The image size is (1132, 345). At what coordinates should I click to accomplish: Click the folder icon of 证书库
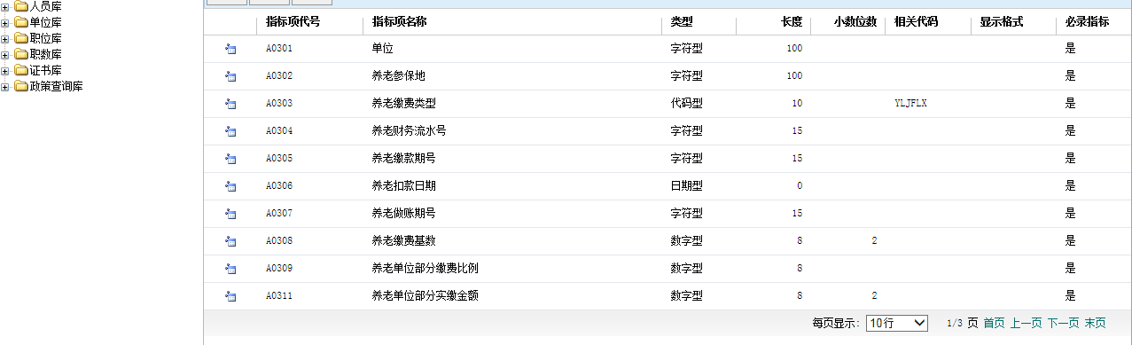click(x=21, y=70)
